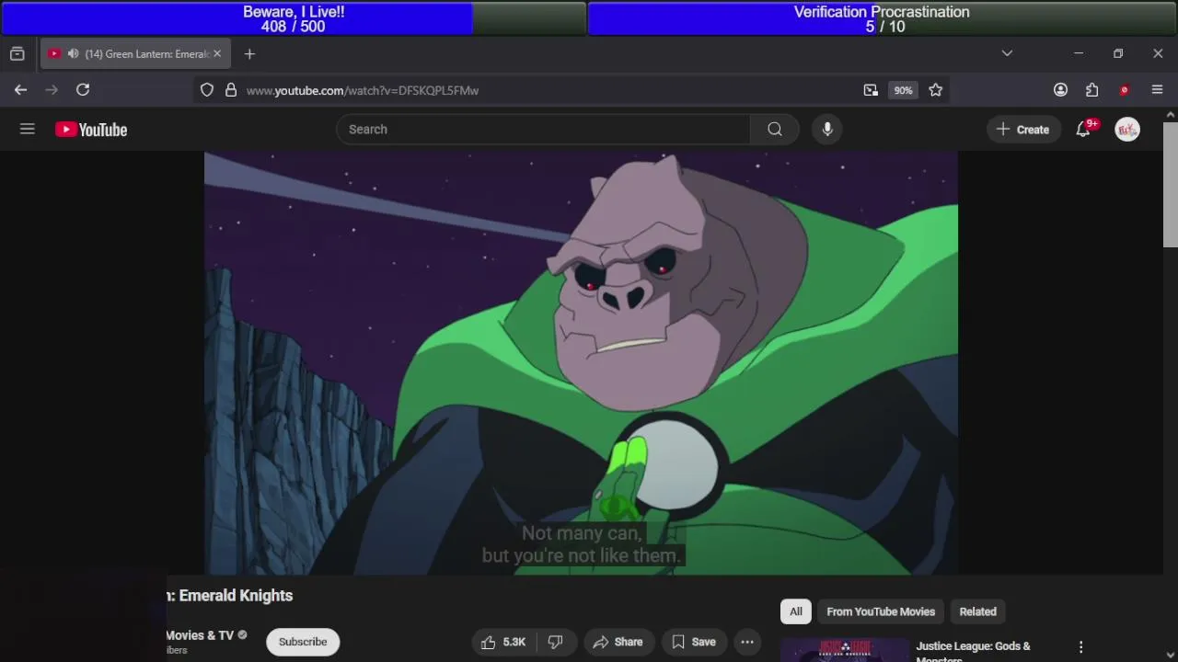
Task: Open YouTube guide hamburger menu
Action: pyautogui.click(x=28, y=130)
